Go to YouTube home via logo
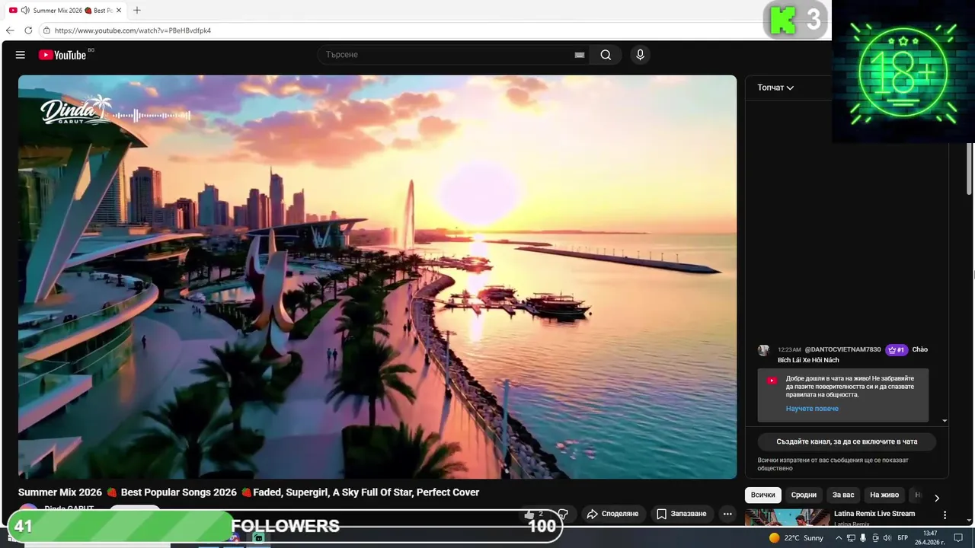975x548 pixels. pyautogui.click(x=62, y=55)
